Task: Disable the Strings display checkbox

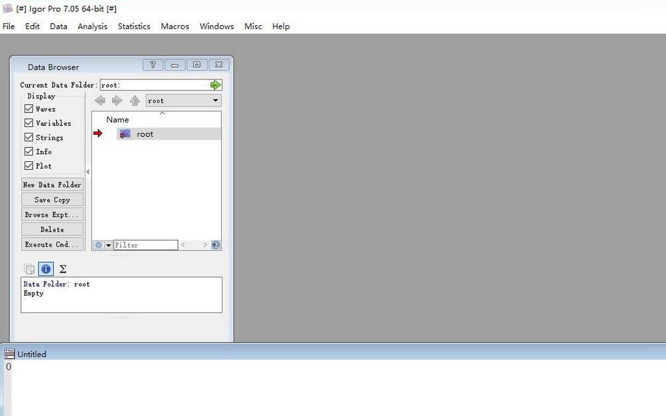Action: tap(29, 137)
